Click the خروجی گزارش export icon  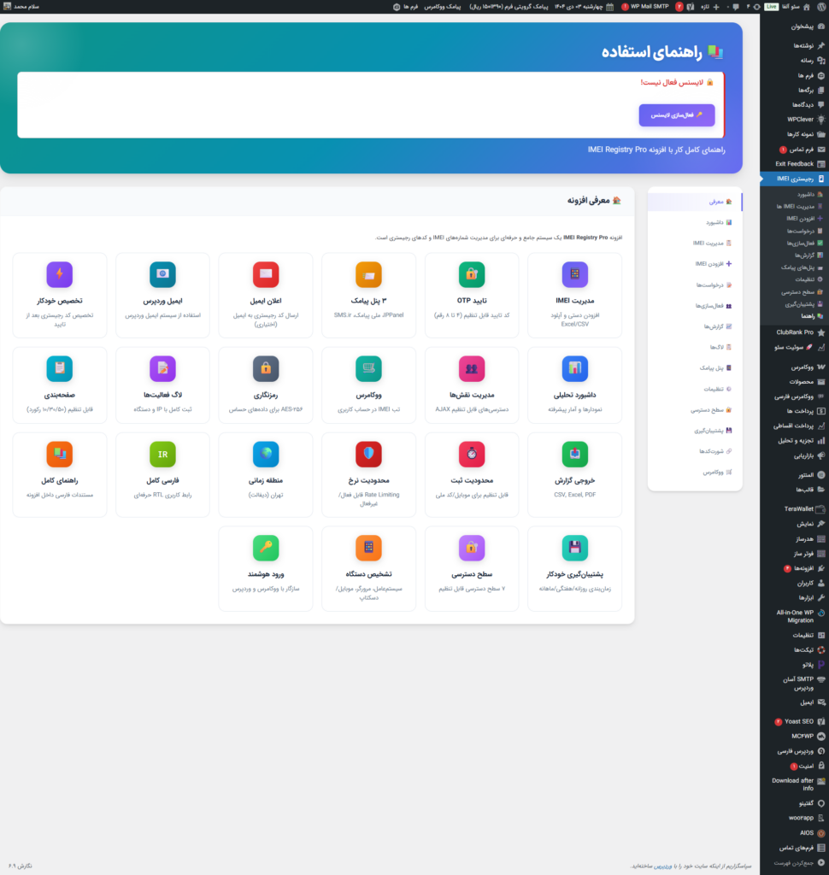[x=574, y=454]
